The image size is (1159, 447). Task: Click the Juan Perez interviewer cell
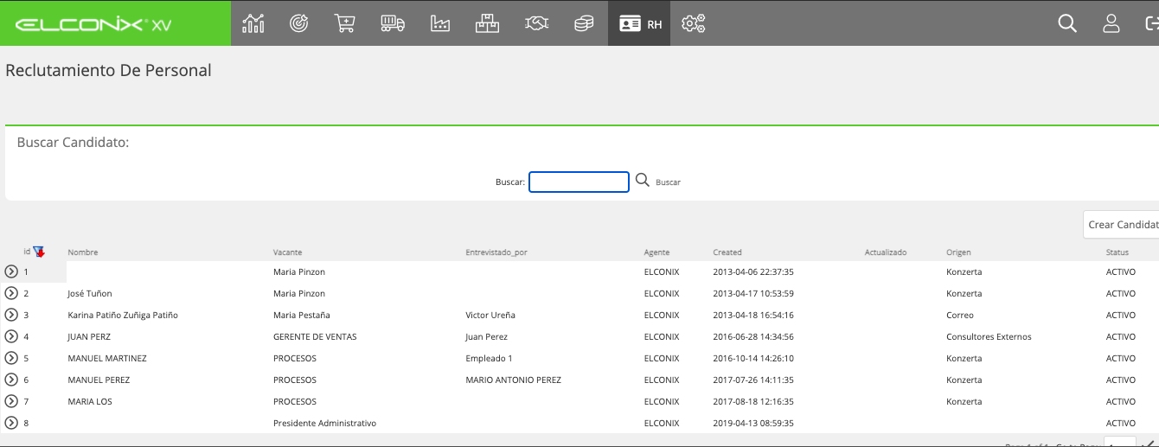click(x=486, y=337)
